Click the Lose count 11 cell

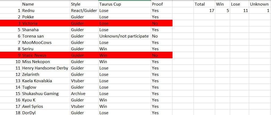pyautogui.click(x=239, y=11)
